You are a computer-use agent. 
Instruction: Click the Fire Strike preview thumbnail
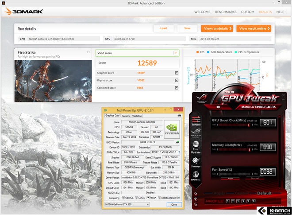tap(53, 81)
